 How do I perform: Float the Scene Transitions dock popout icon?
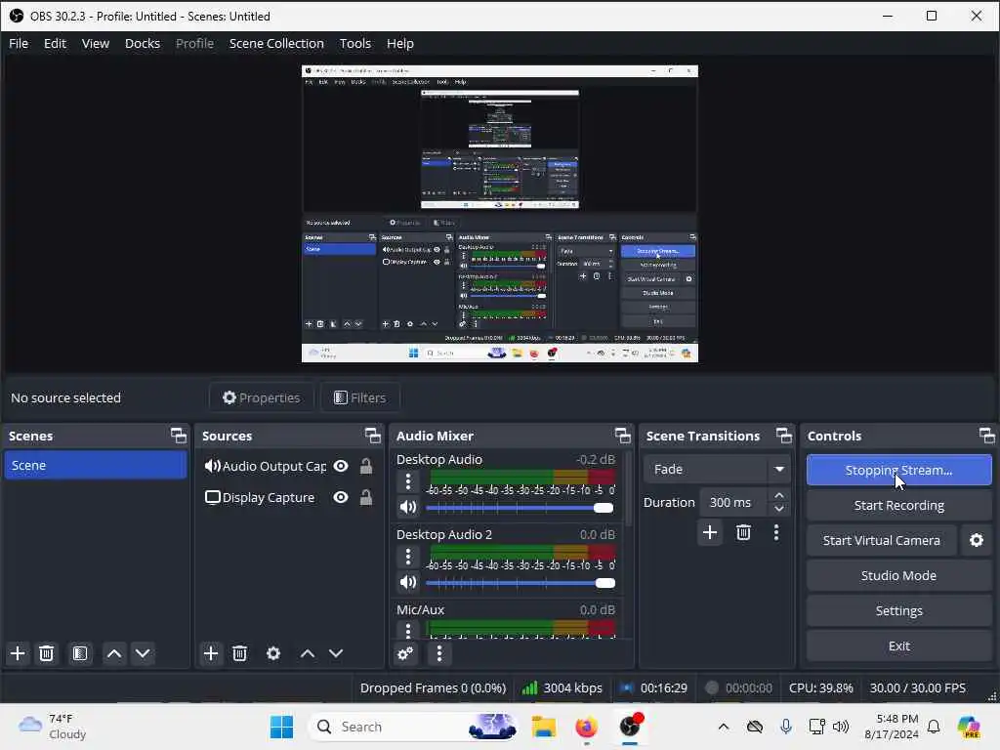(x=784, y=436)
